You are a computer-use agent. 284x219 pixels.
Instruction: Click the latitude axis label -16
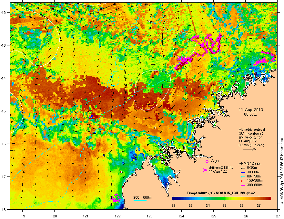[3, 144]
